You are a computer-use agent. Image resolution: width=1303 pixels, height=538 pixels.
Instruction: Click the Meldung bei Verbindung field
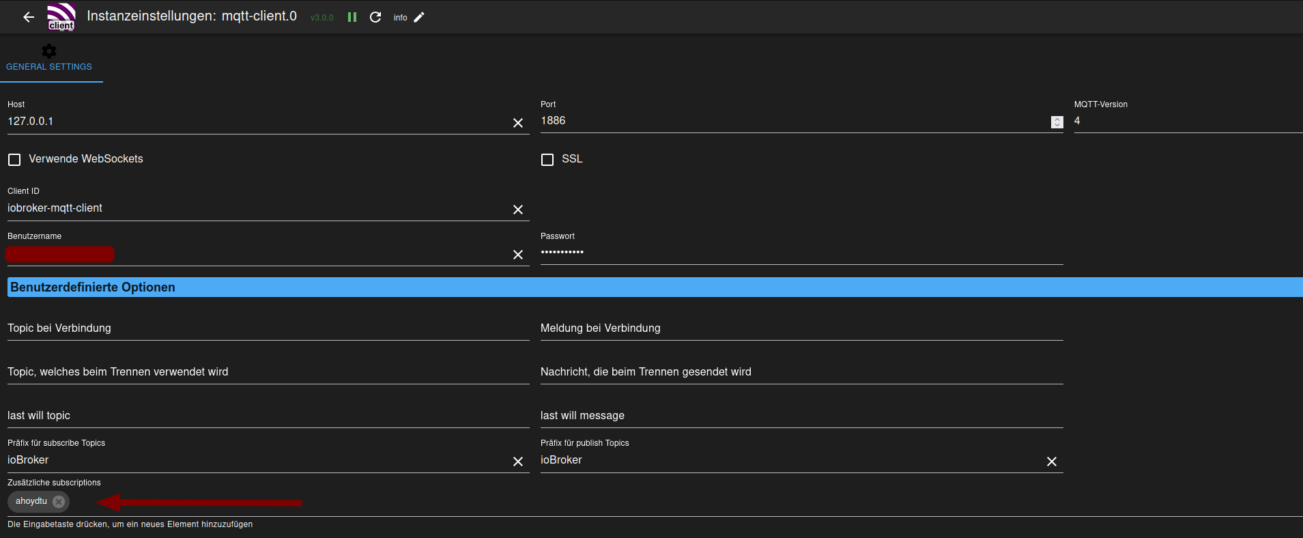[x=801, y=328]
